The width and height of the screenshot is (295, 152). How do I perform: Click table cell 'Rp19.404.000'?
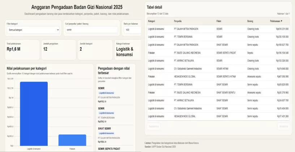[x=283, y=109]
